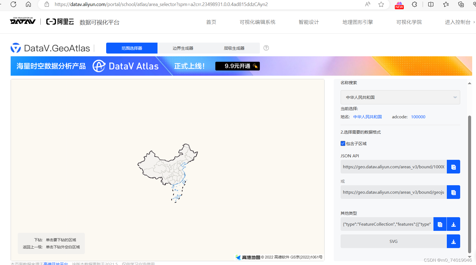Image resolution: width=476 pixels, height=265 pixels.
Task: Click the JSON API label
Action: point(350,156)
